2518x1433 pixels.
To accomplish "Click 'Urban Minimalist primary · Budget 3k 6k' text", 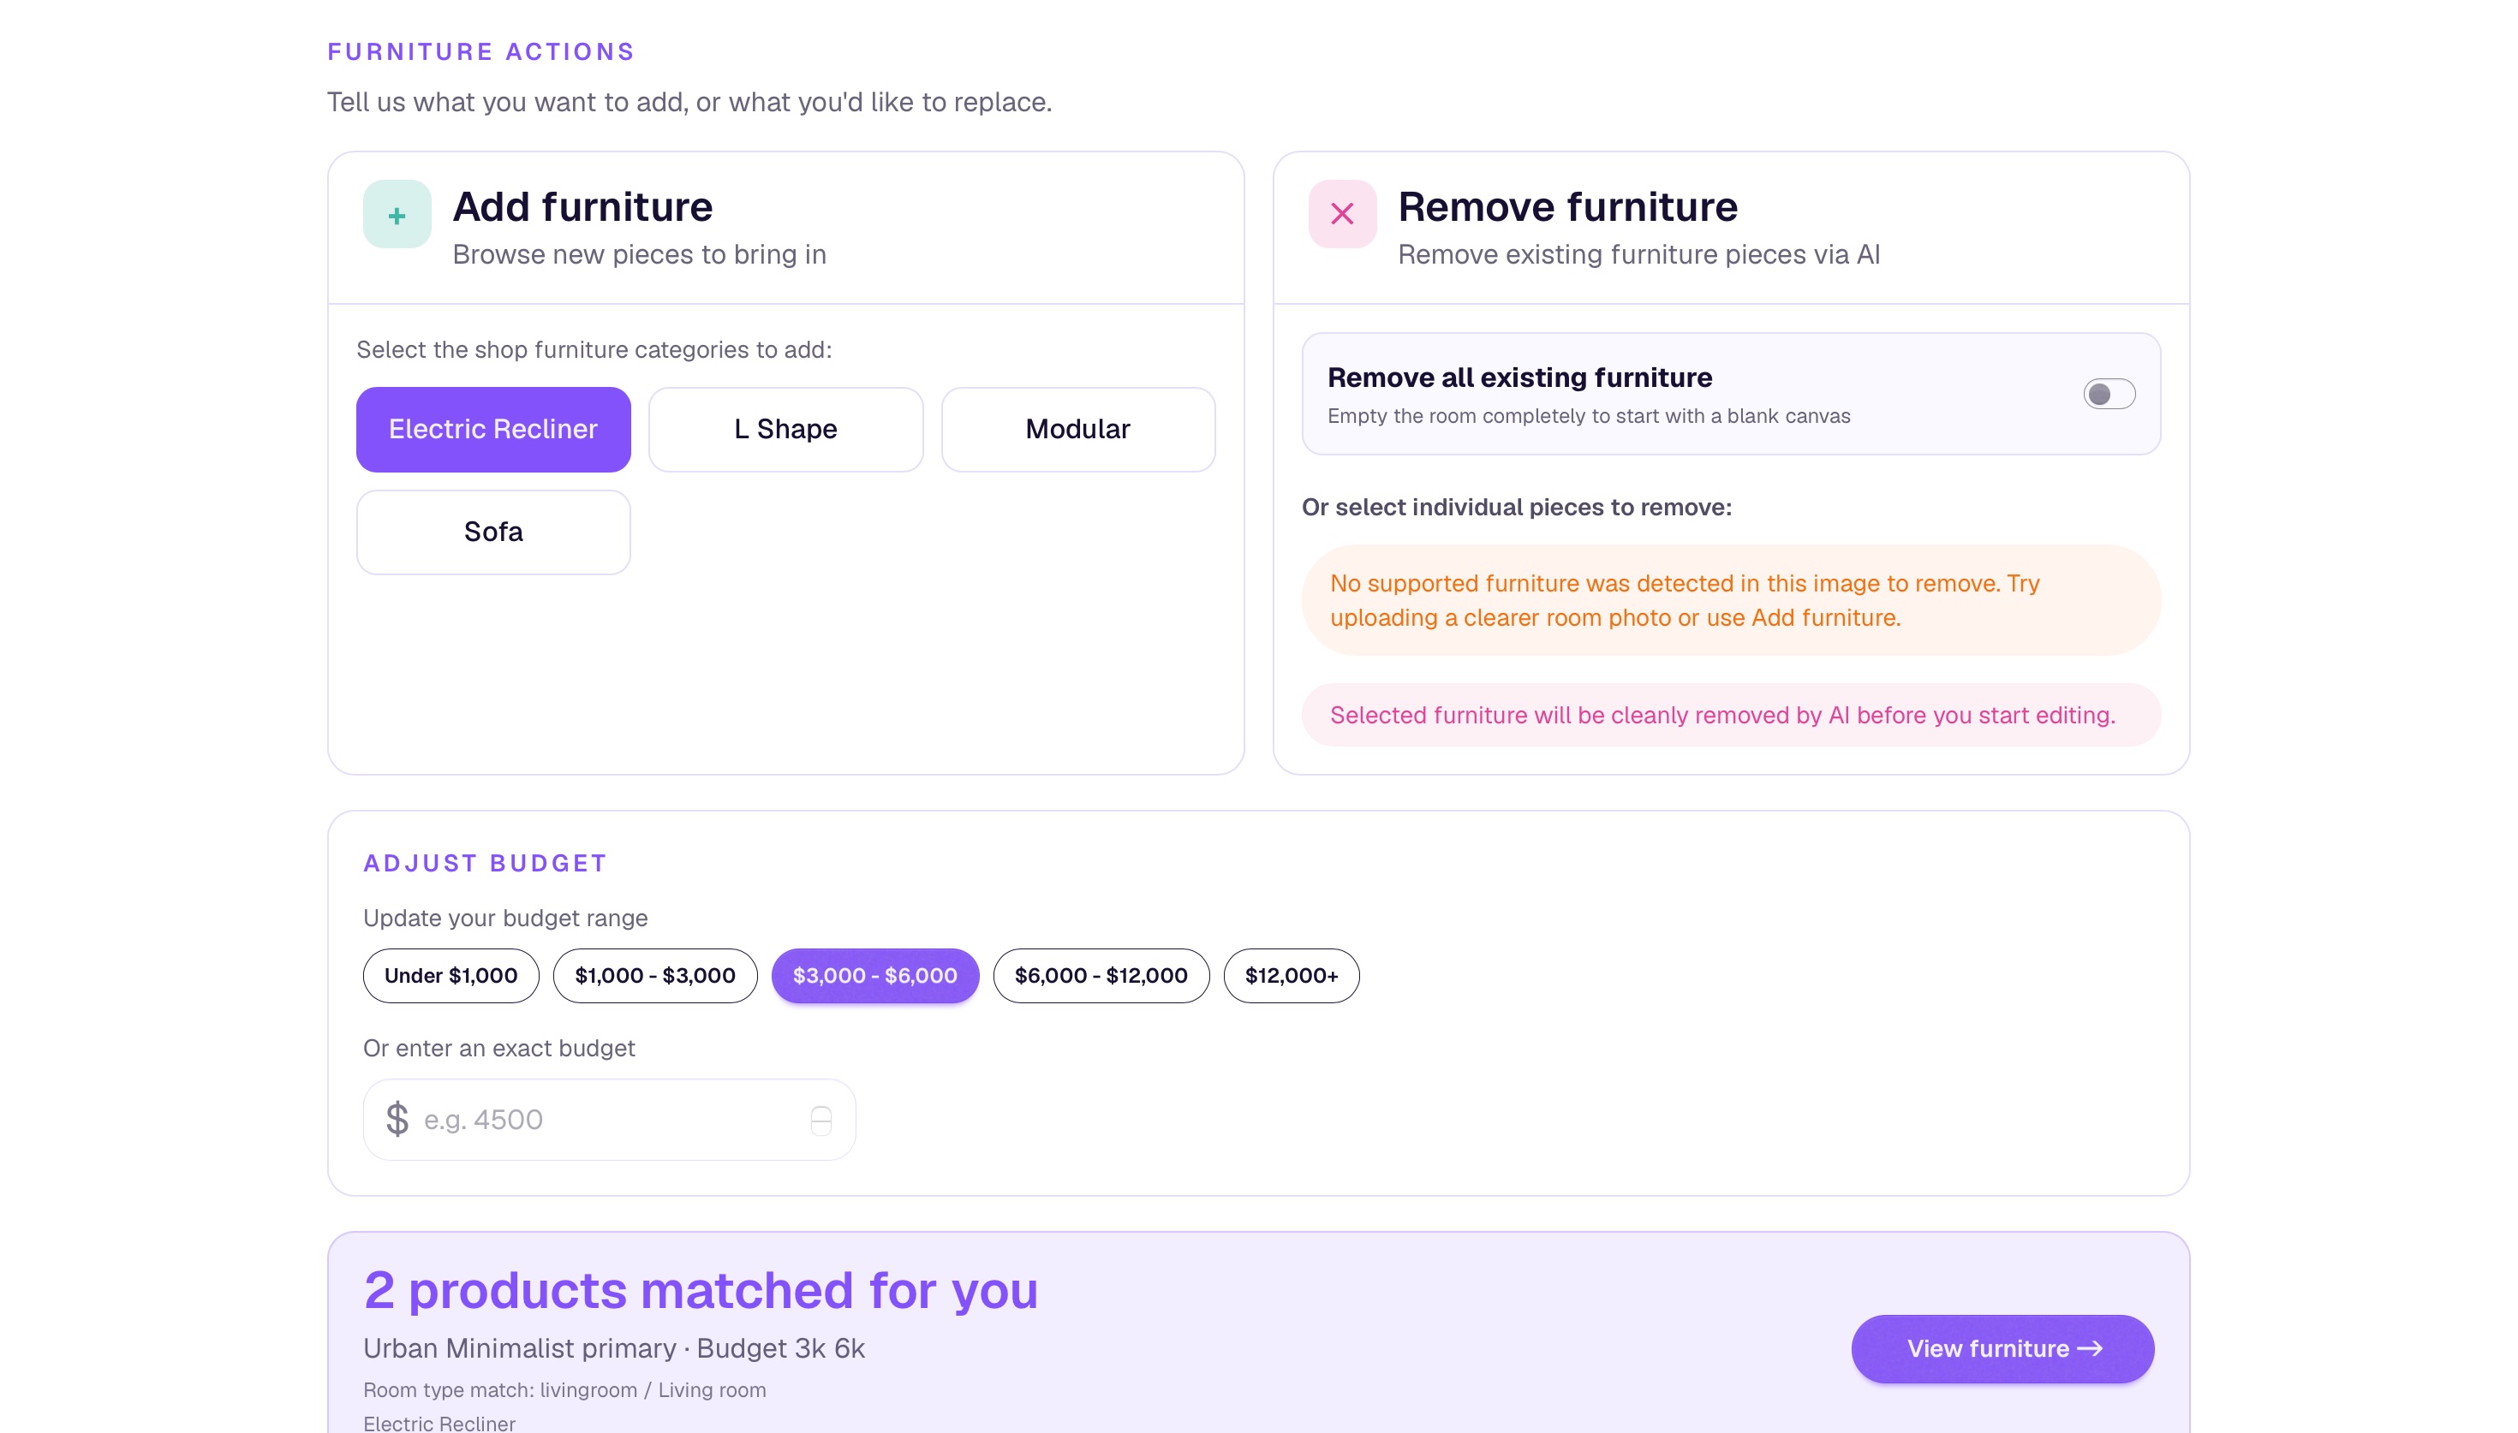I will [x=613, y=1348].
